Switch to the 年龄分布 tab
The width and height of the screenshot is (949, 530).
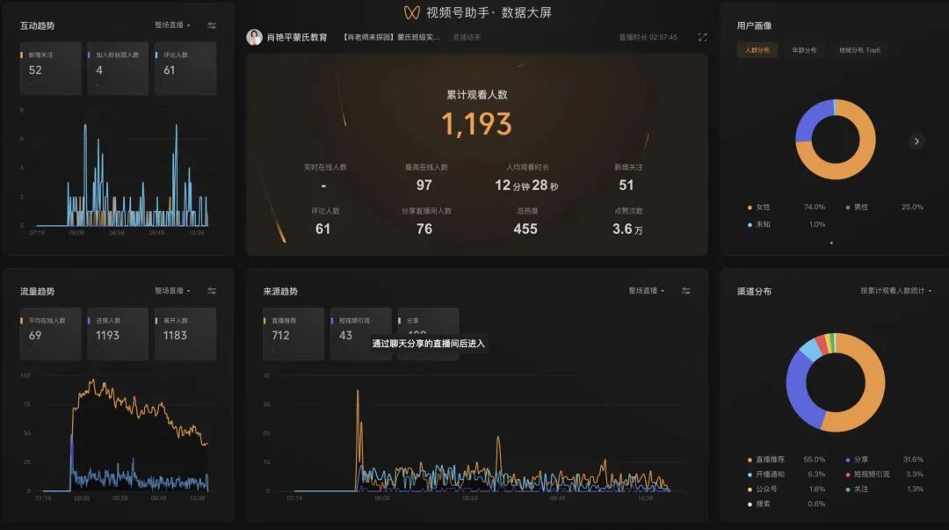[804, 50]
